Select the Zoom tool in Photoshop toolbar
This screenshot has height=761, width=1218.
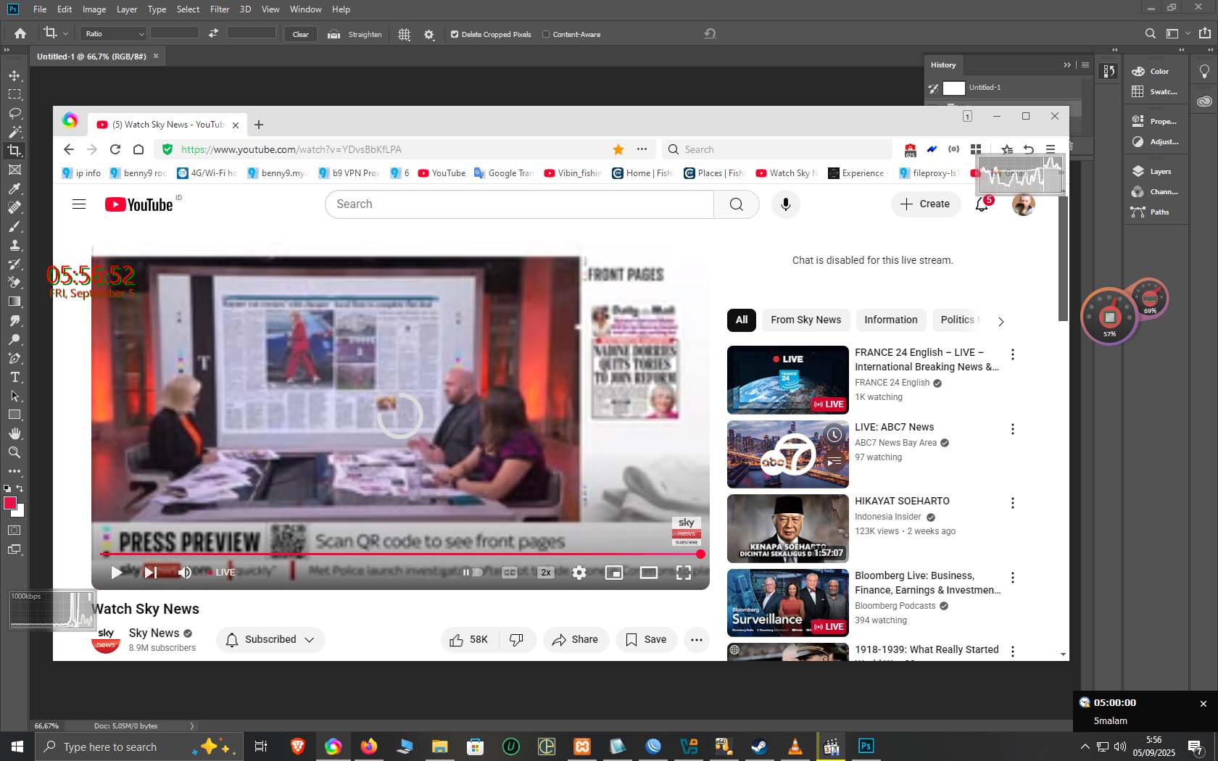[x=14, y=452]
